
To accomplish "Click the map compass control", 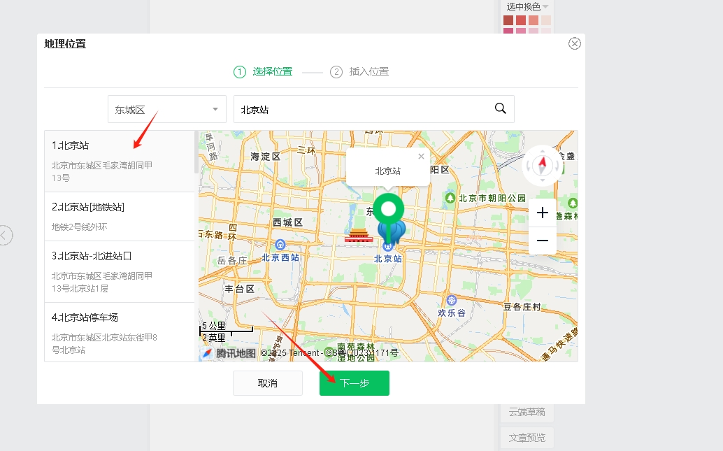I will coord(543,165).
